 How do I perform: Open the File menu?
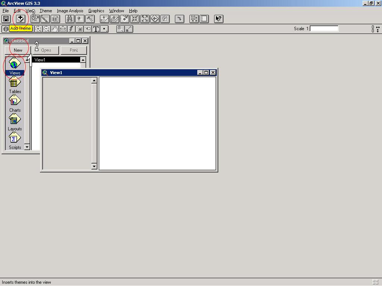6,11
